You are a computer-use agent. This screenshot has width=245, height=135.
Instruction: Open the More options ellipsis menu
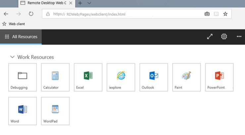[239, 37]
